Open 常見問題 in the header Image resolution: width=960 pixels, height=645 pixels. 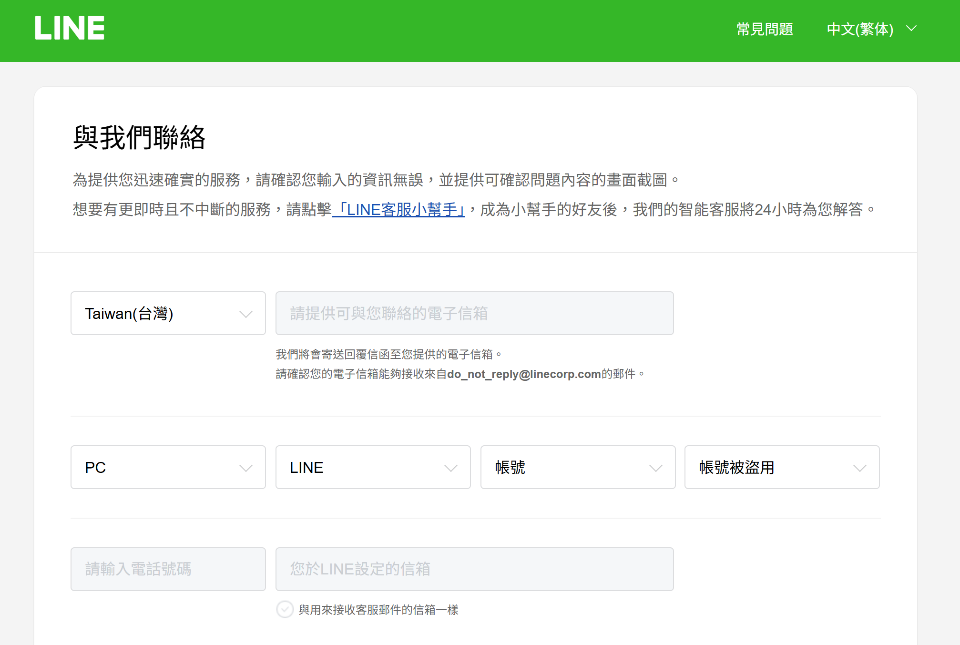coord(765,29)
